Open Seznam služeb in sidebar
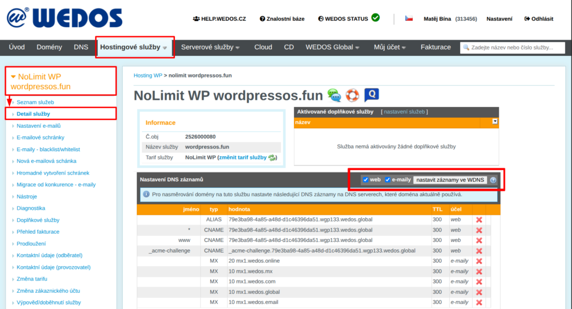 pos(35,103)
